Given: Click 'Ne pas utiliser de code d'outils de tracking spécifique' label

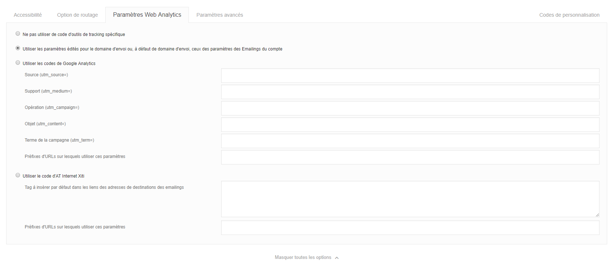Looking at the screenshot, I should [74, 34].
